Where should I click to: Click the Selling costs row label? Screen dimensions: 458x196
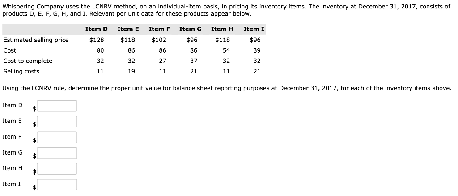pyautogui.click(x=21, y=71)
